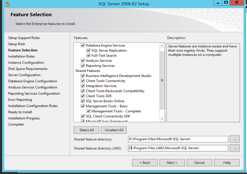Viewport: 247px width, 174px height.
Task: Click the SQL Server setup title bar icon
Action: [7, 4]
